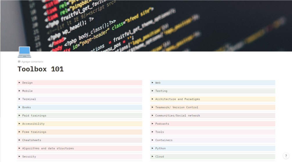Expand the Tools toggle arrow
Screen dimensions: 292x162
tap(153, 132)
